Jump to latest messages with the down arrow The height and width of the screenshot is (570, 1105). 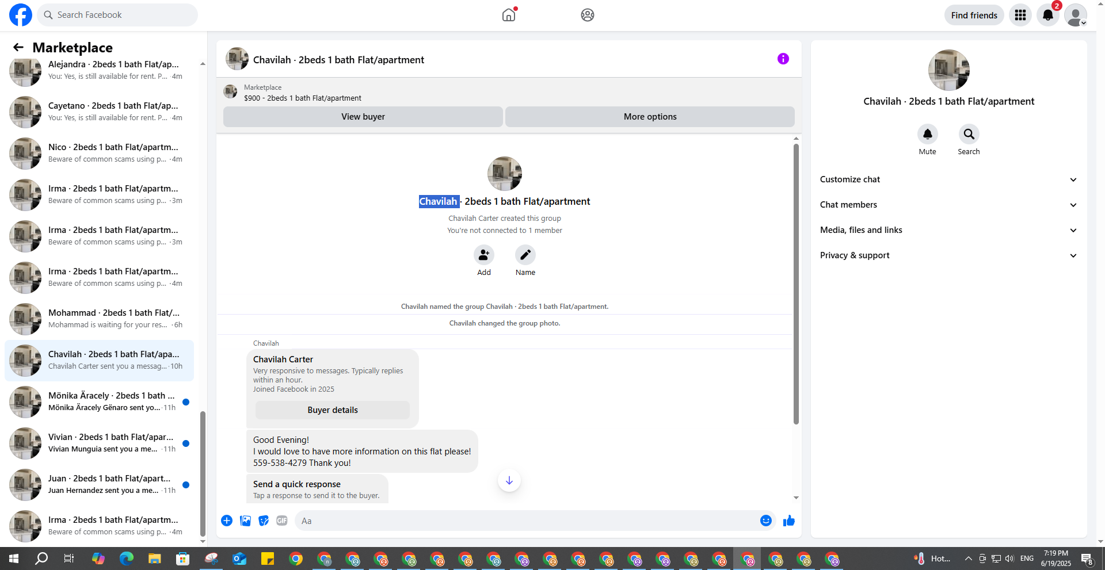pyautogui.click(x=509, y=481)
